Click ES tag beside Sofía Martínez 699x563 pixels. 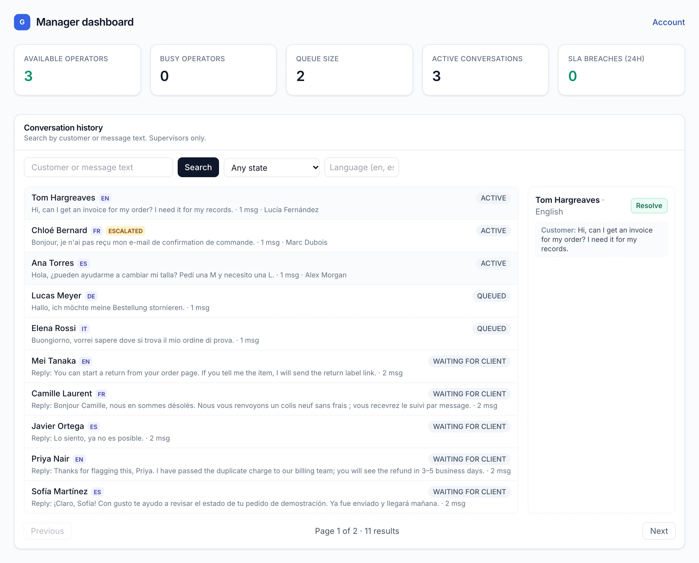[97, 492]
